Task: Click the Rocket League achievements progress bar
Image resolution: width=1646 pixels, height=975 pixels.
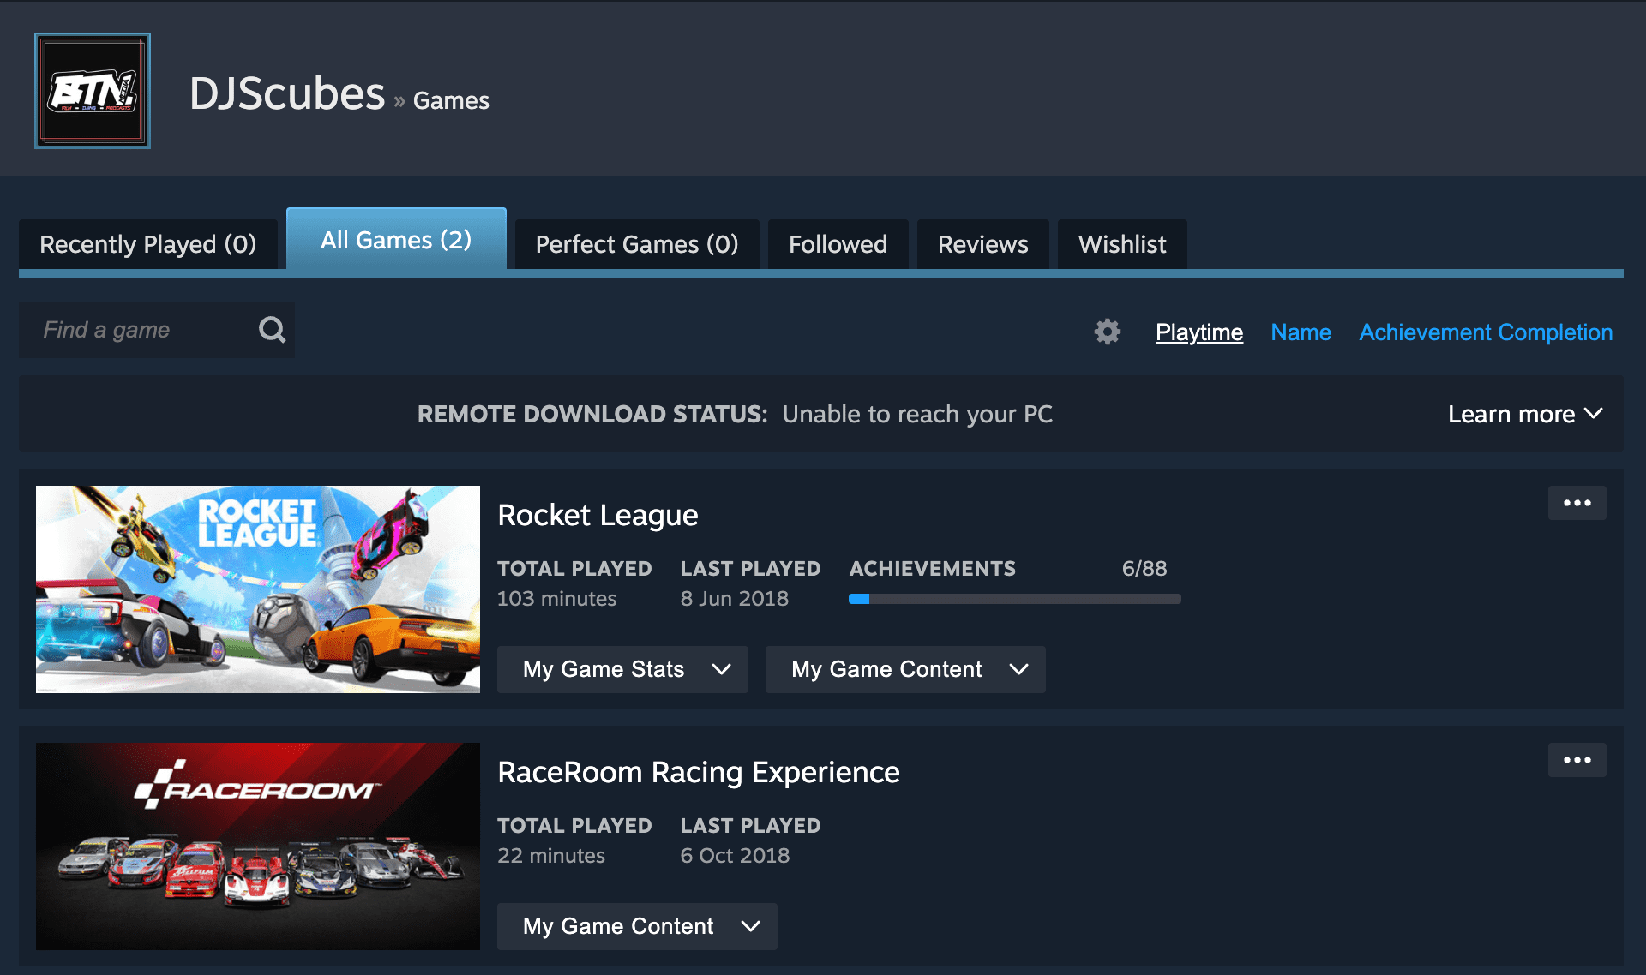Action: [x=1014, y=599]
